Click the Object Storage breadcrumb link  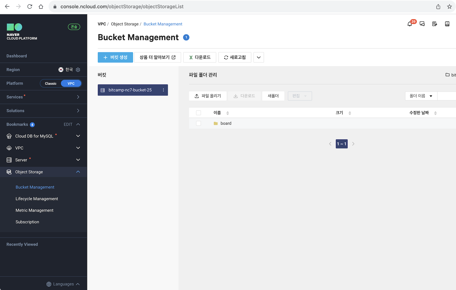coord(125,24)
